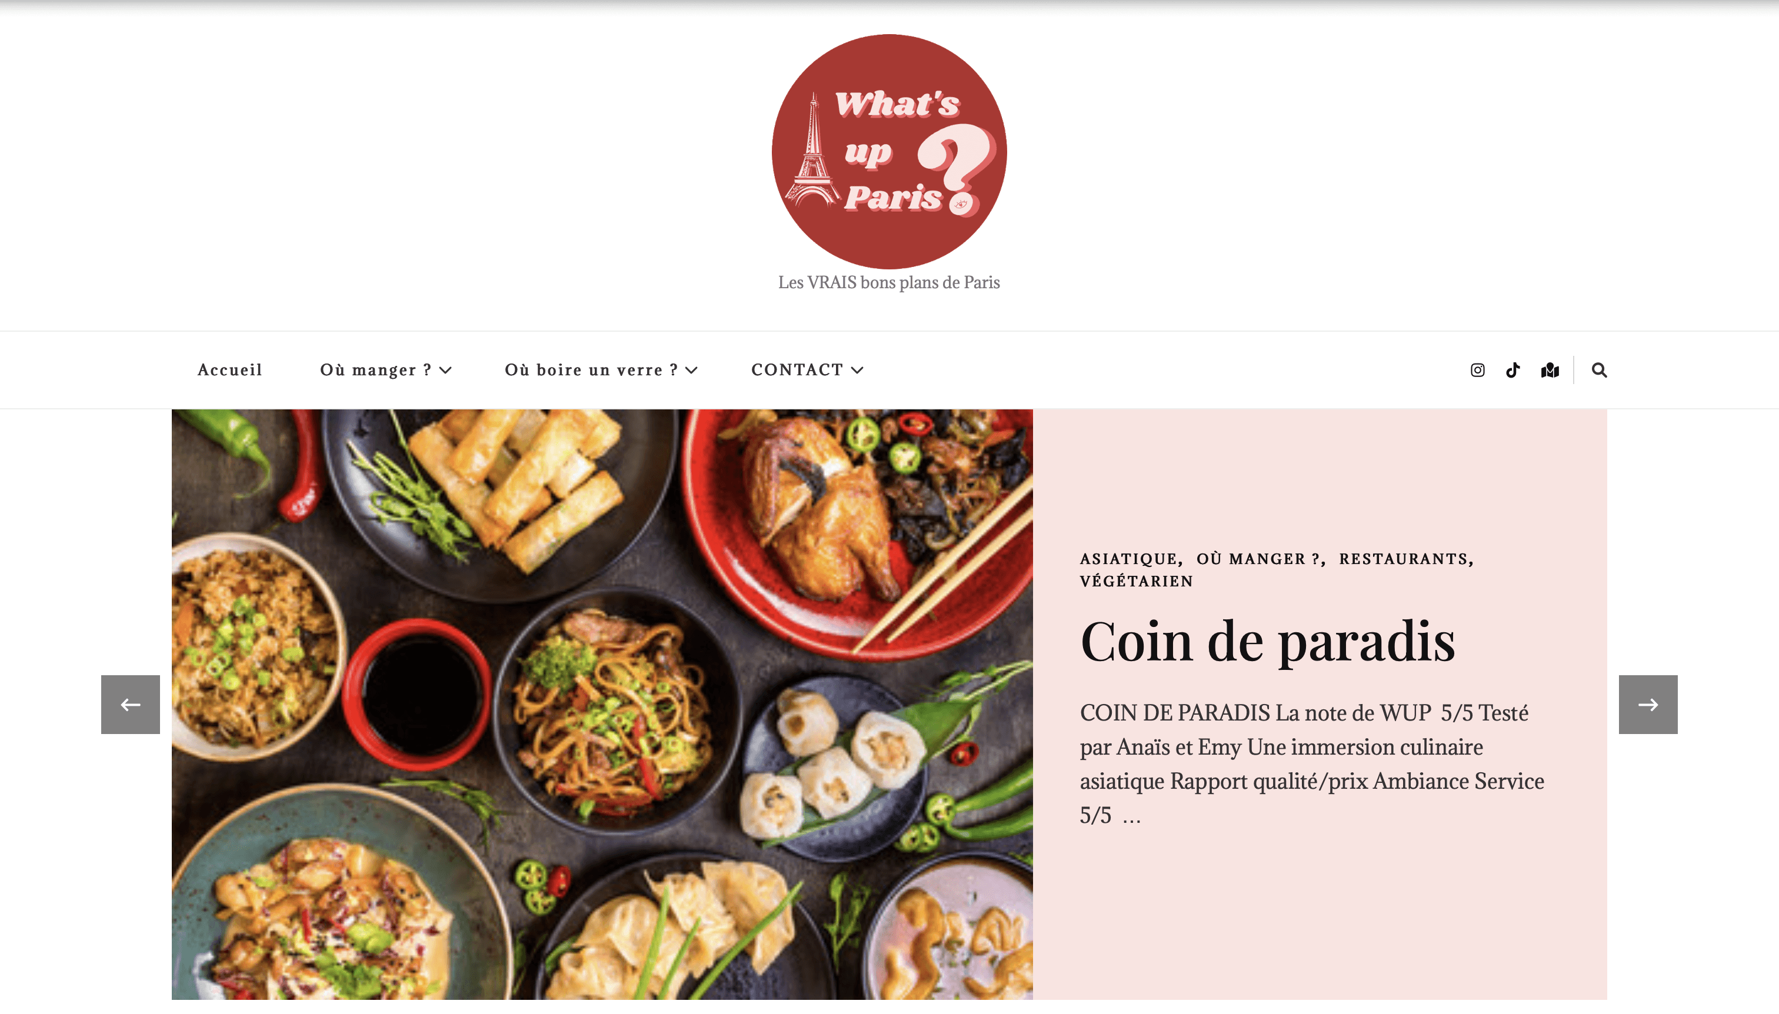Open the TikTok profile icon
The image size is (1779, 1014).
(x=1513, y=370)
